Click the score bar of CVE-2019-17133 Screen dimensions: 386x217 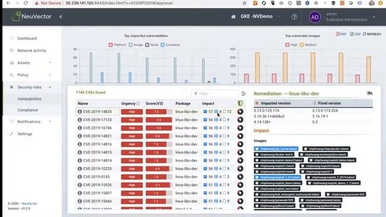[159, 120]
